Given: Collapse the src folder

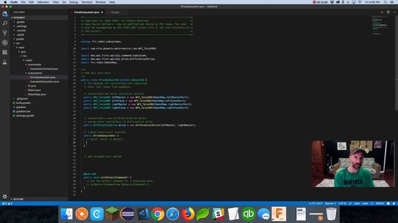Looking at the screenshot, I should pyautogui.click(x=18, y=43).
